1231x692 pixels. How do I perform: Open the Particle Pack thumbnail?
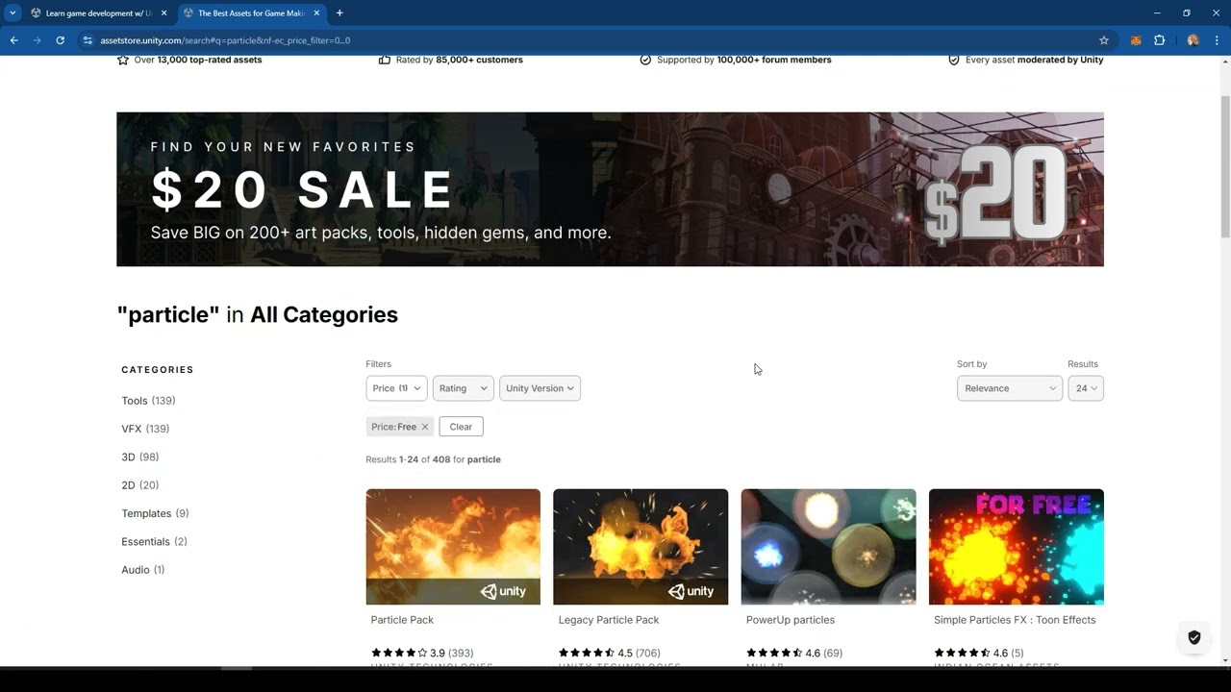pyautogui.click(x=453, y=547)
